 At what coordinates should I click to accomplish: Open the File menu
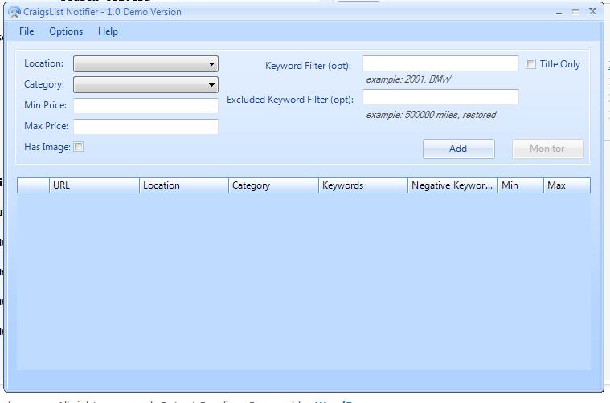(x=27, y=31)
